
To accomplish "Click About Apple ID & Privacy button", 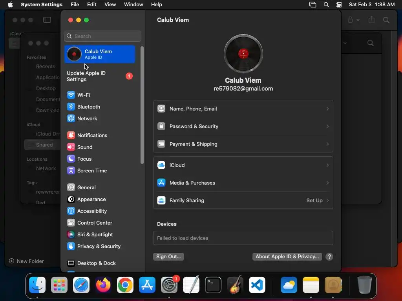I will click(x=287, y=257).
